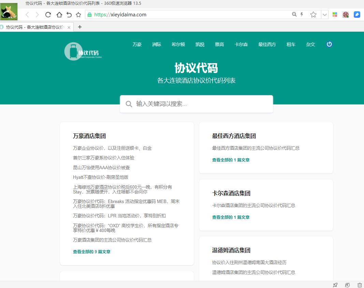
Task: Open article 首尔三家万豪系协议价入住体验
Action: coord(103,158)
